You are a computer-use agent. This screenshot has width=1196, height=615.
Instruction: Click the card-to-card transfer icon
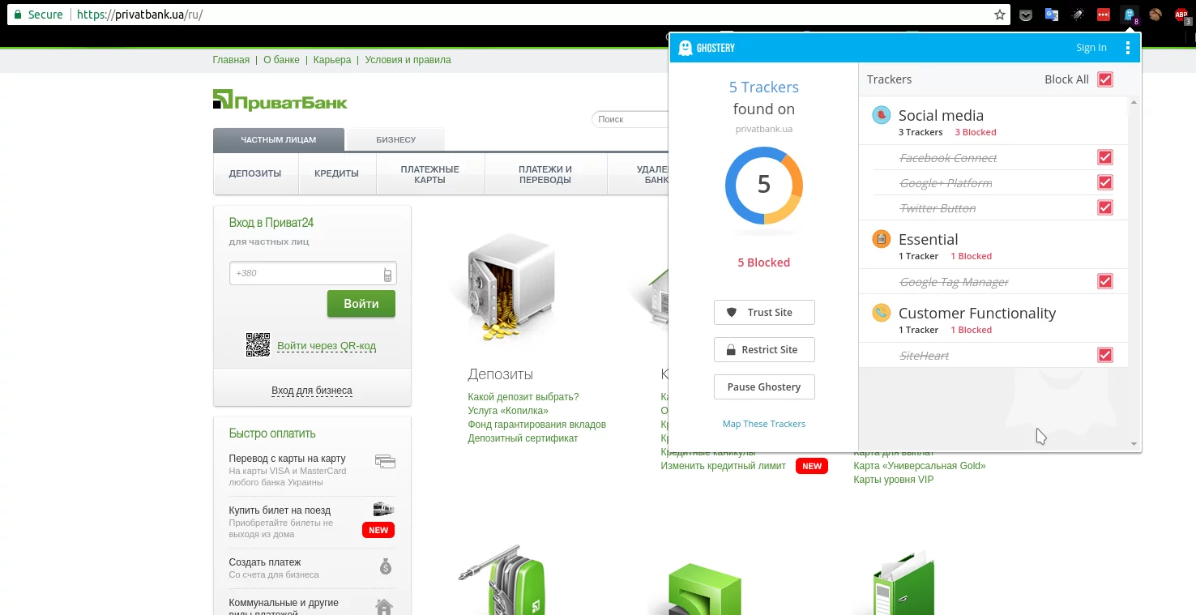click(385, 462)
